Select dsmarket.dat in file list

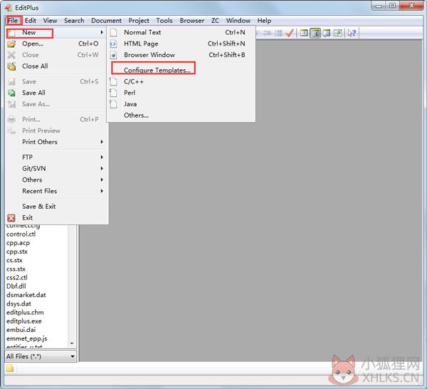[26, 295]
